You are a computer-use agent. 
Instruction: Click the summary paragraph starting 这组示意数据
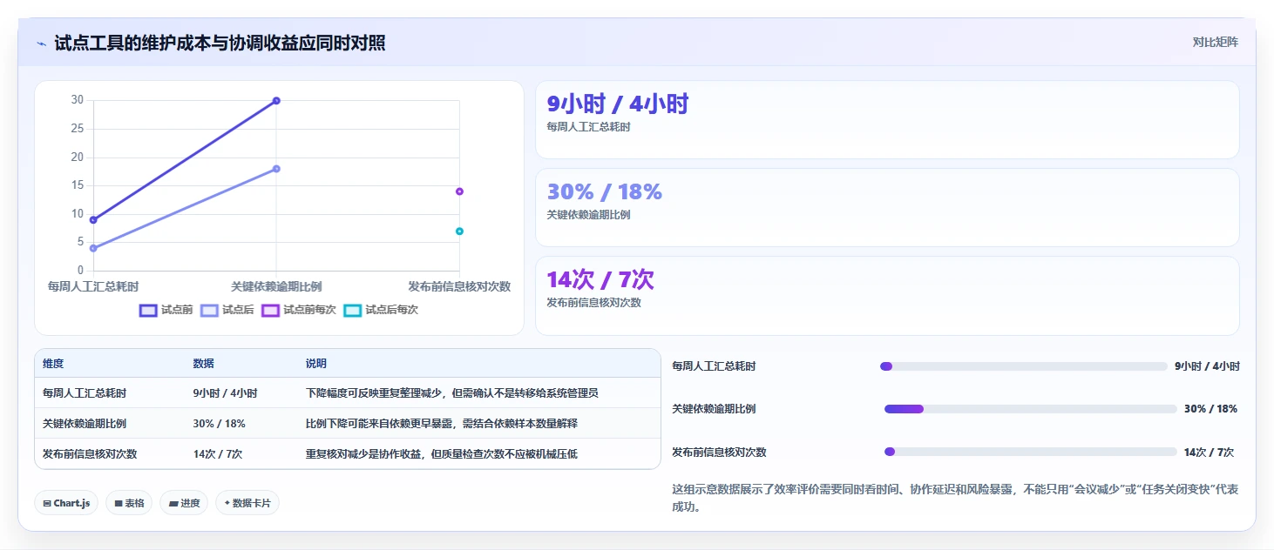point(954,498)
